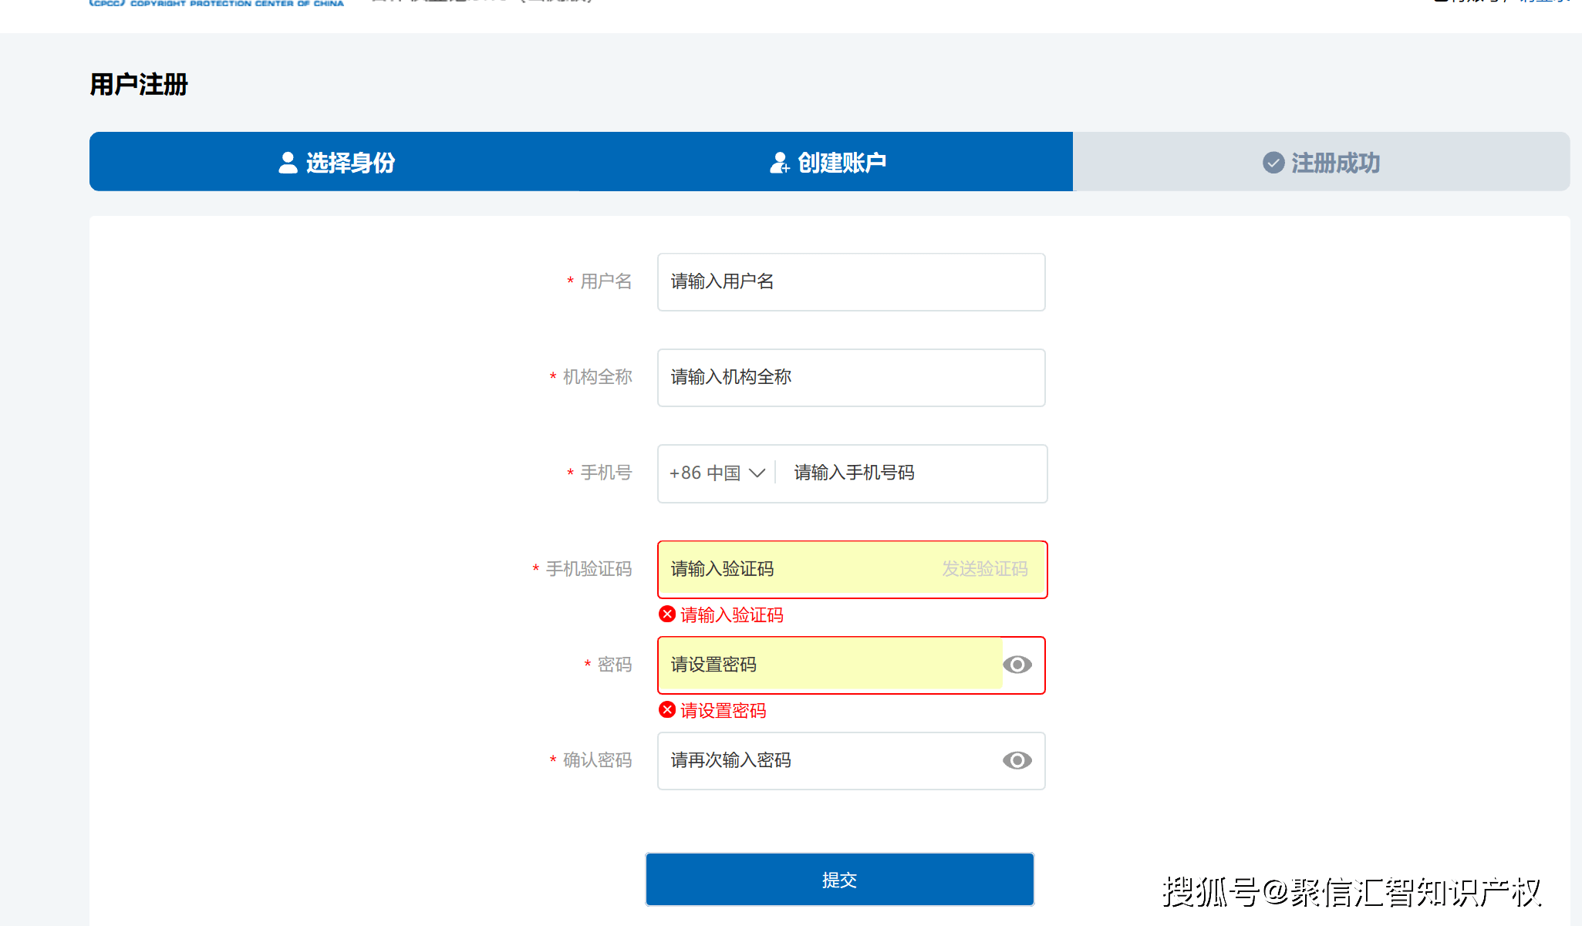This screenshot has width=1582, height=926.
Task: Select the 创建账户 step tab
Action: 827,162
